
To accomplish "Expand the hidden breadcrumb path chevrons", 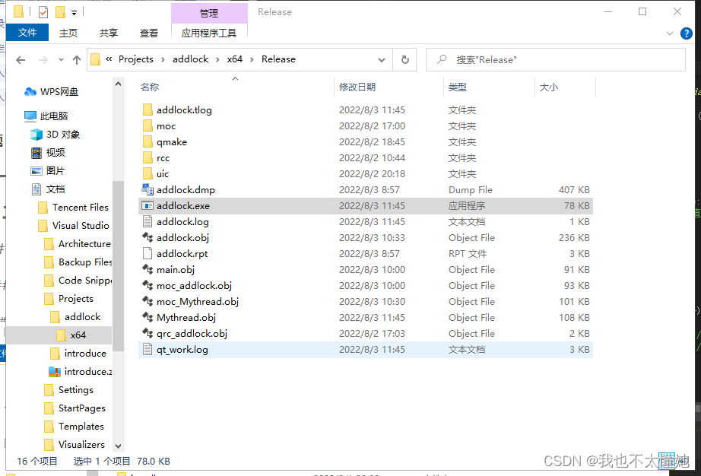I will click(x=109, y=59).
